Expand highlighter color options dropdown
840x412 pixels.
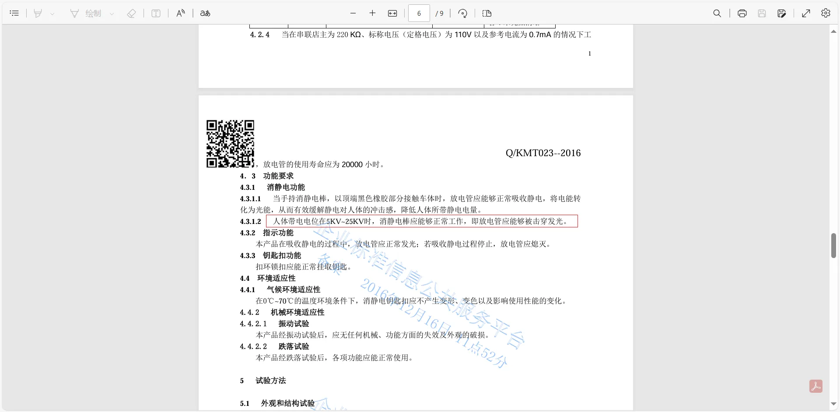(52, 14)
